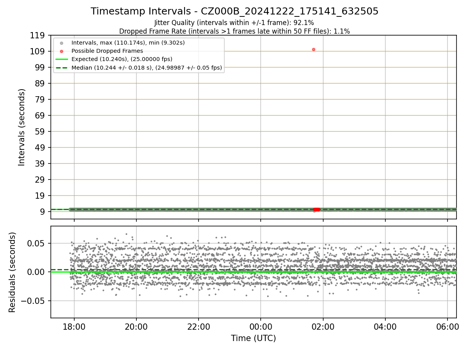
Task: Click the 04:00 time tick label
Action: [385, 327]
